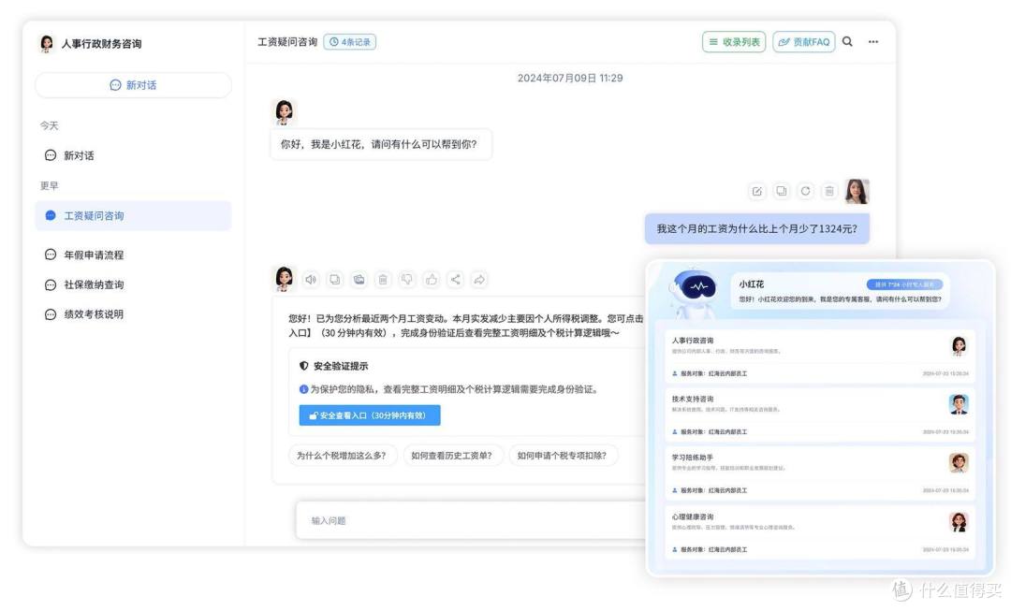Click the chat bubble icon beside 绩效考核说明

[51, 313]
